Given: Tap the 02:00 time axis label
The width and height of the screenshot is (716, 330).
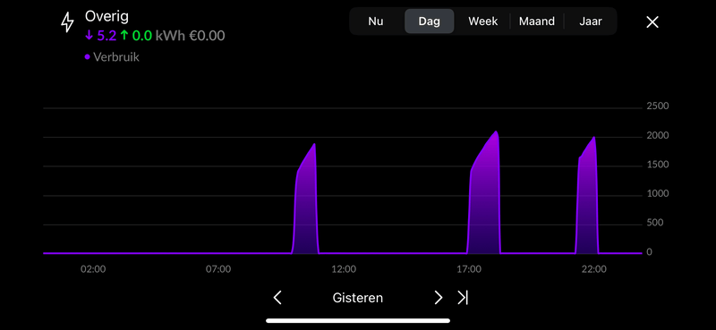Looking at the screenshot, I should pyautogui.click(x=93, y=269).
